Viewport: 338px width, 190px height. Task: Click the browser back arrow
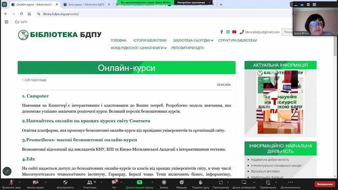coord(6,14)
